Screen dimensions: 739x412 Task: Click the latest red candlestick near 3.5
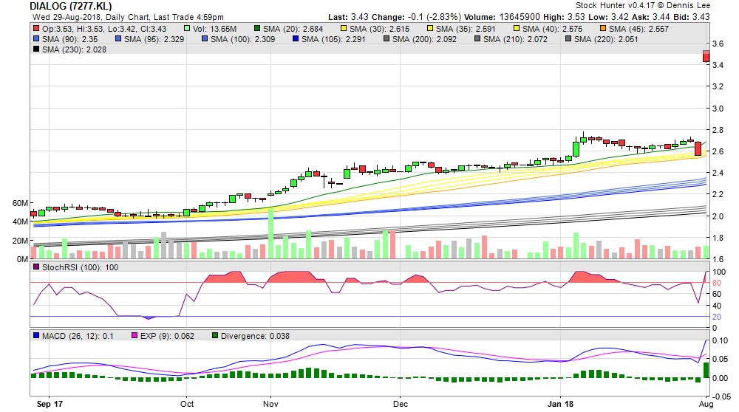pyautogui.click(x=706, y=57)
